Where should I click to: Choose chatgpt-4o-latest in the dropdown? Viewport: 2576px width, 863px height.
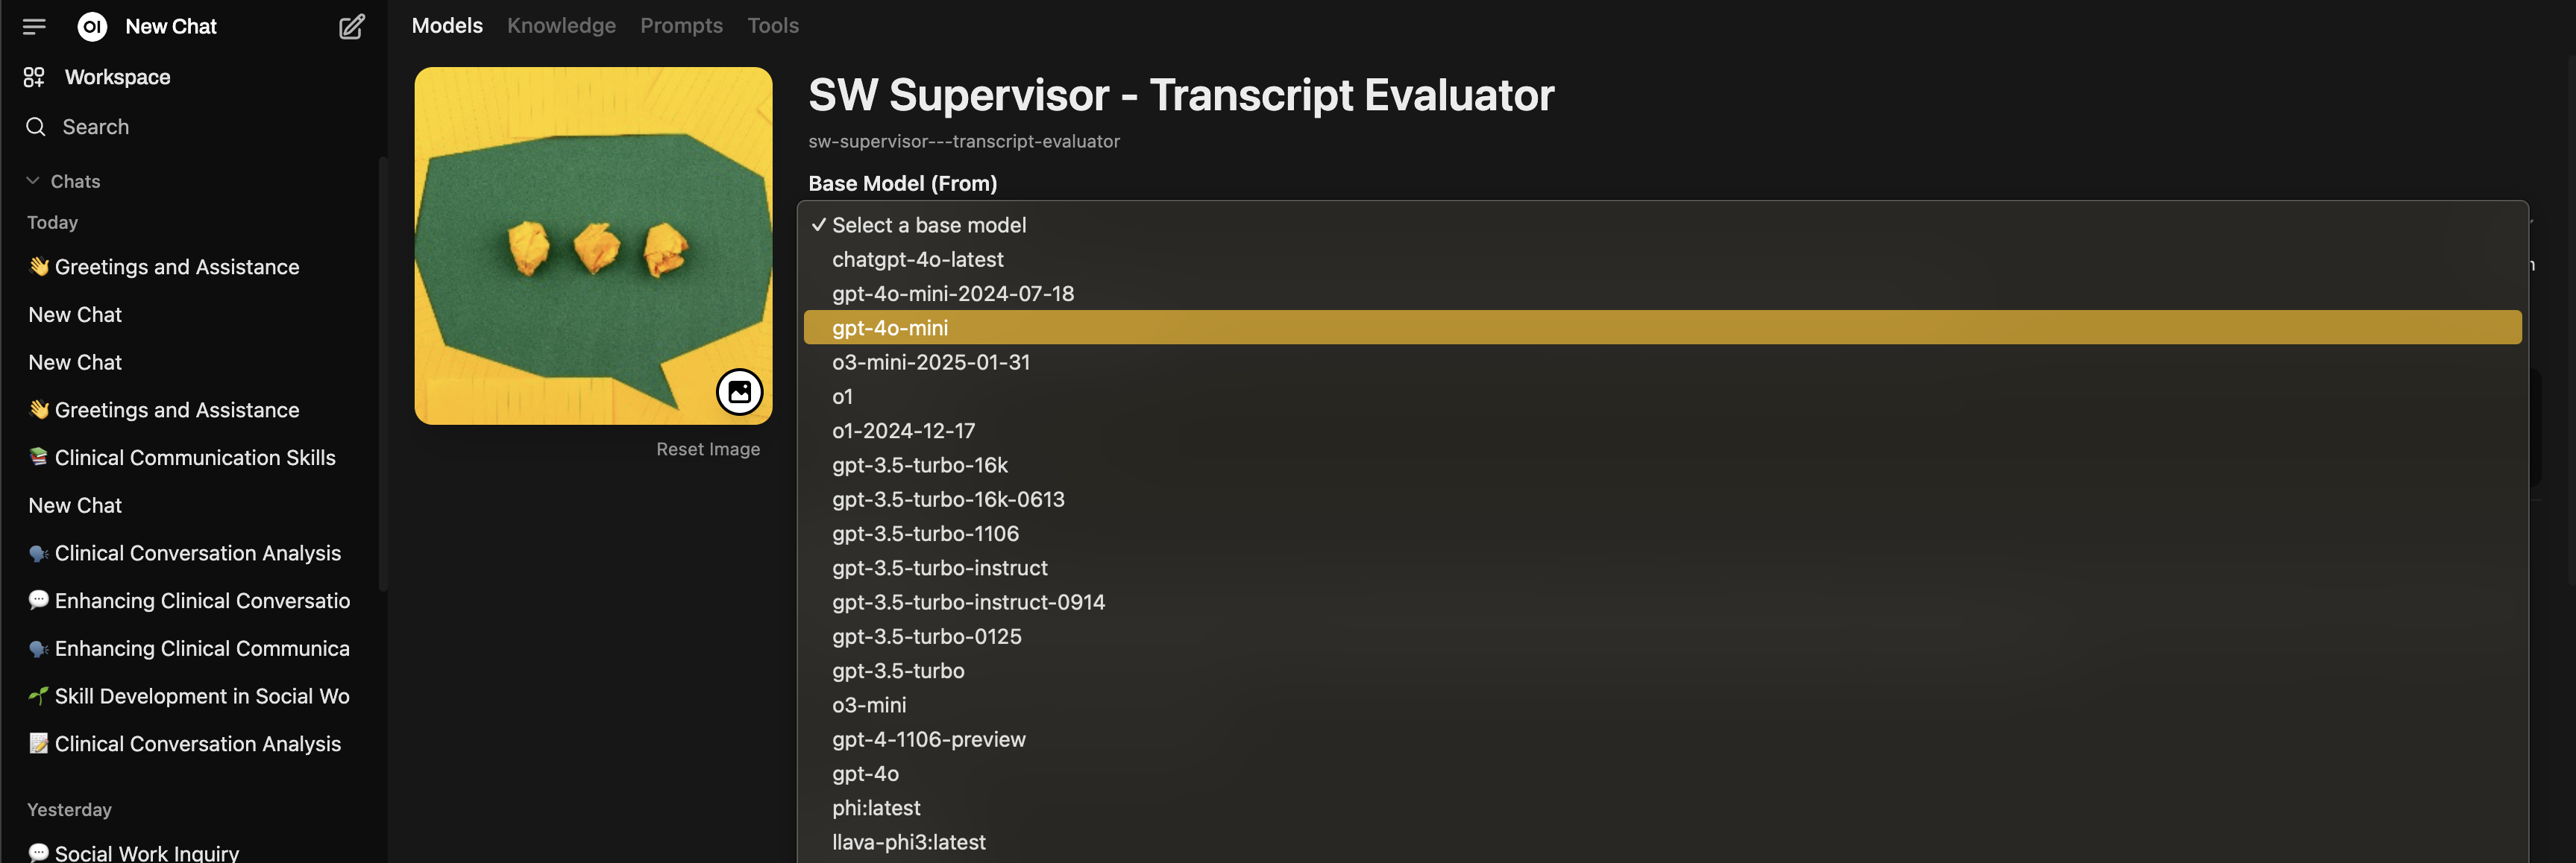tap(917, 259)
